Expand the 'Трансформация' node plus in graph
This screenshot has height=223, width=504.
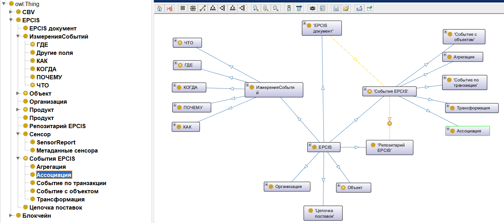coord(448,105)
